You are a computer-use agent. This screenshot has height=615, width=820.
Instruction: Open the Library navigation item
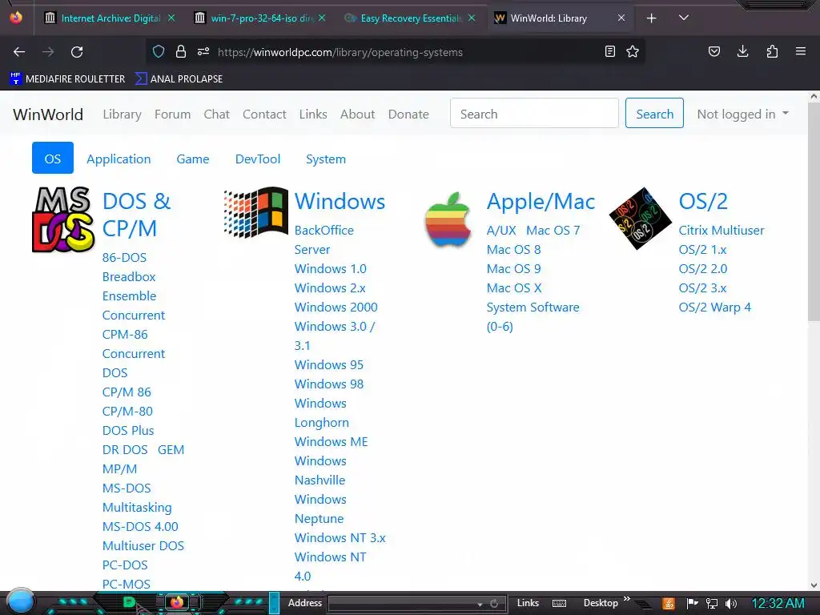(x=122, y=114)
